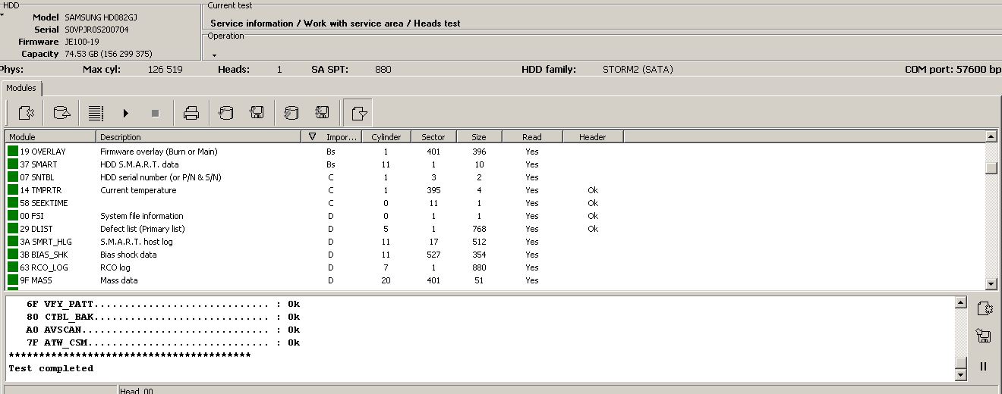
Task: Select the 'Defect list (Primary list)' description
Action: [143, 229]
